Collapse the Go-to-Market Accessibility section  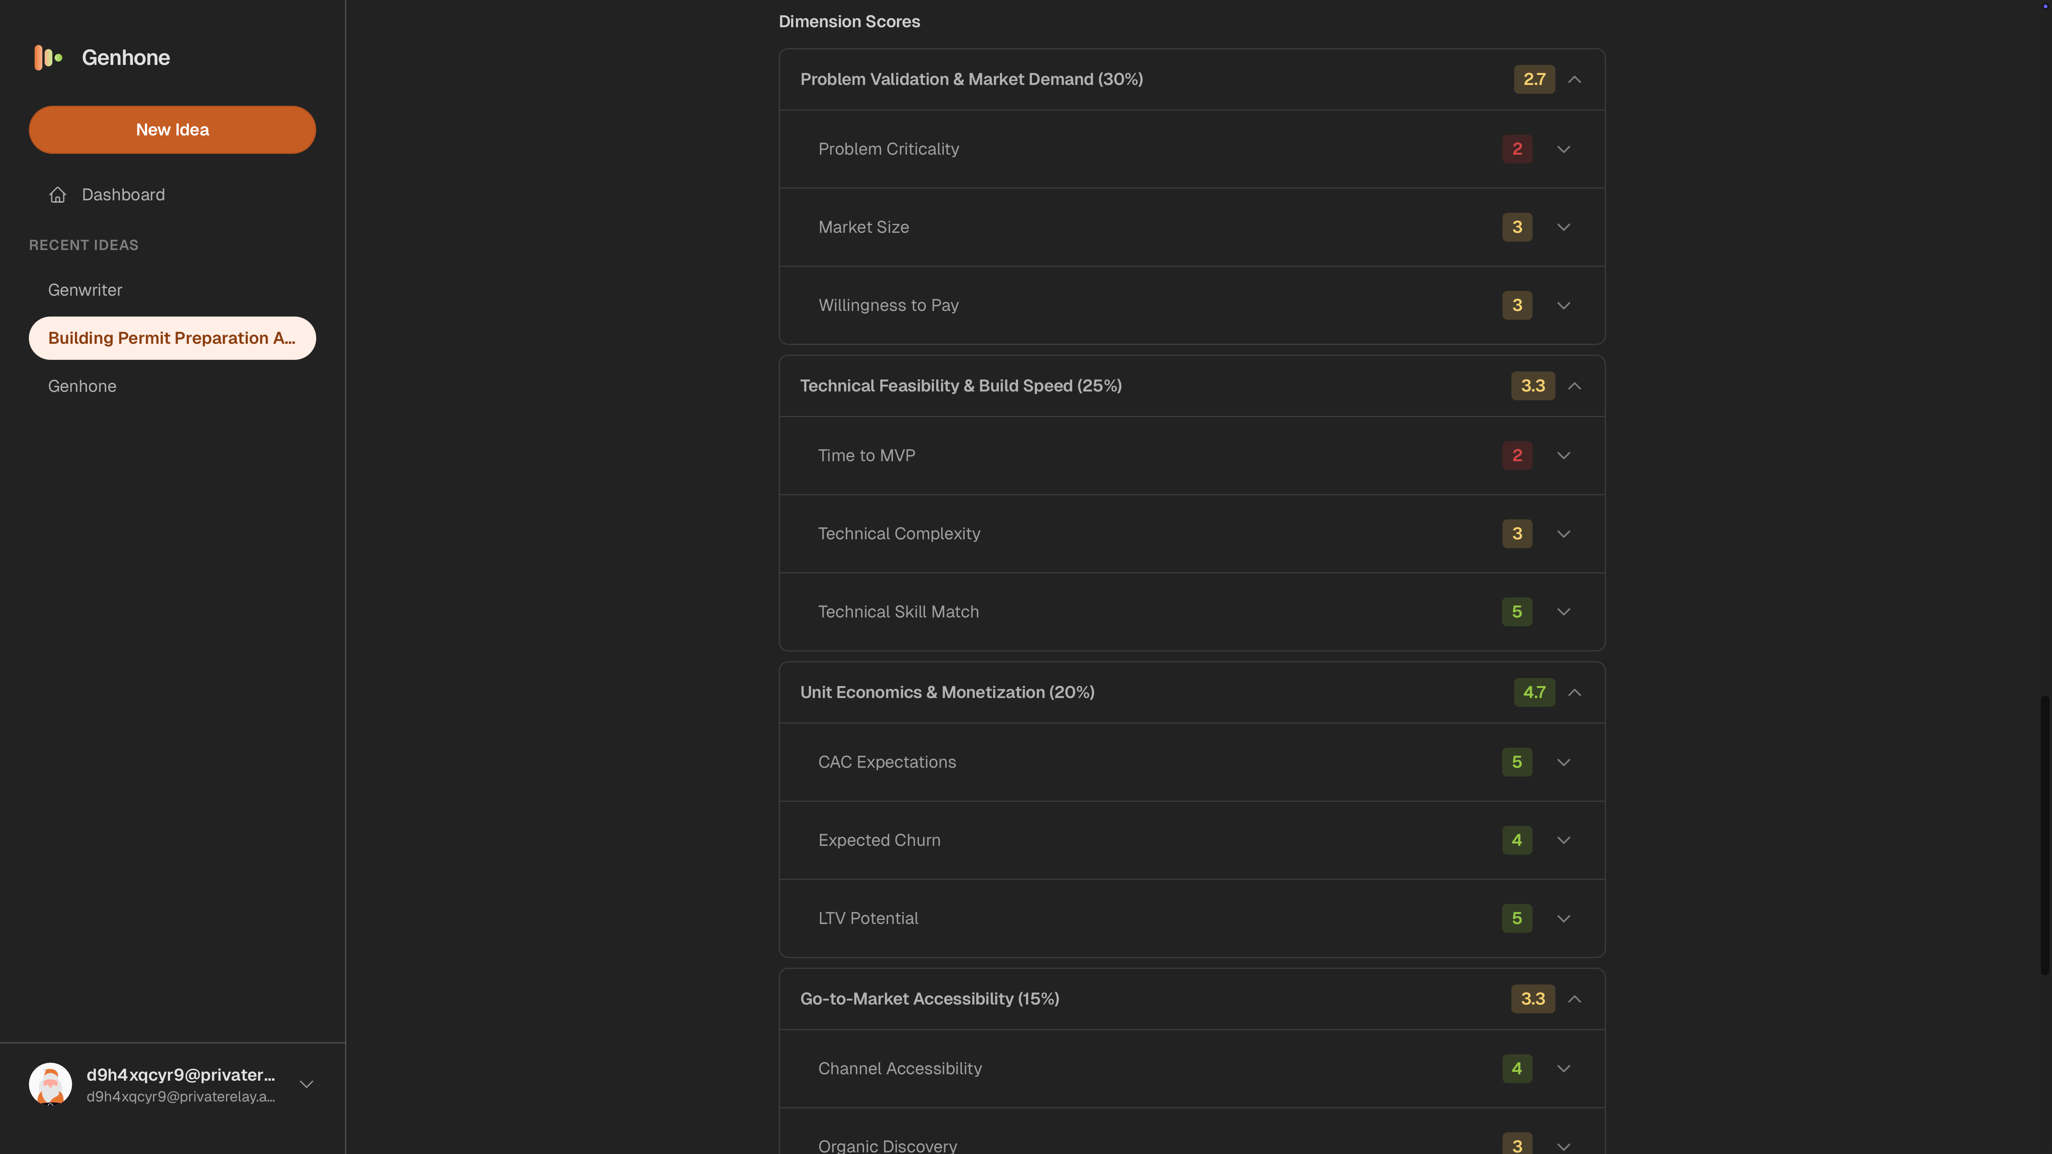(x=1574, y=999)
